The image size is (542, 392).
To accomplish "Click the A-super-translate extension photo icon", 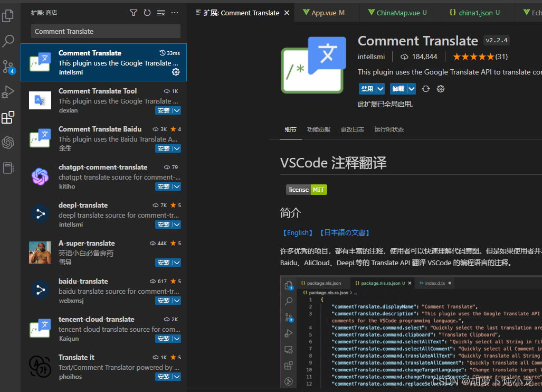I will (x=40, y=253).
